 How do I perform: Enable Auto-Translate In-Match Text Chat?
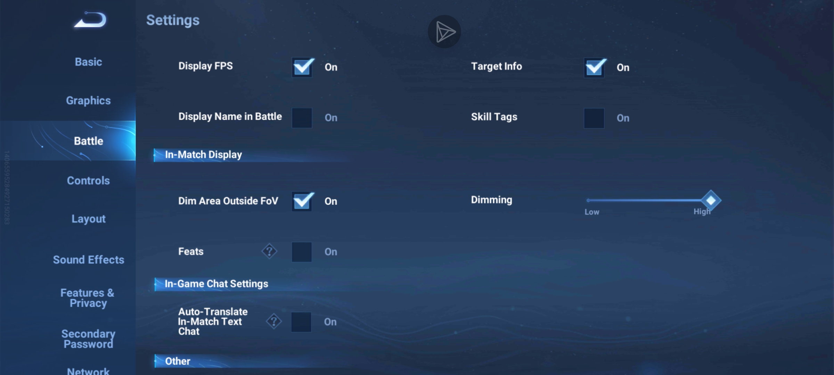click(x=301, y=322)
